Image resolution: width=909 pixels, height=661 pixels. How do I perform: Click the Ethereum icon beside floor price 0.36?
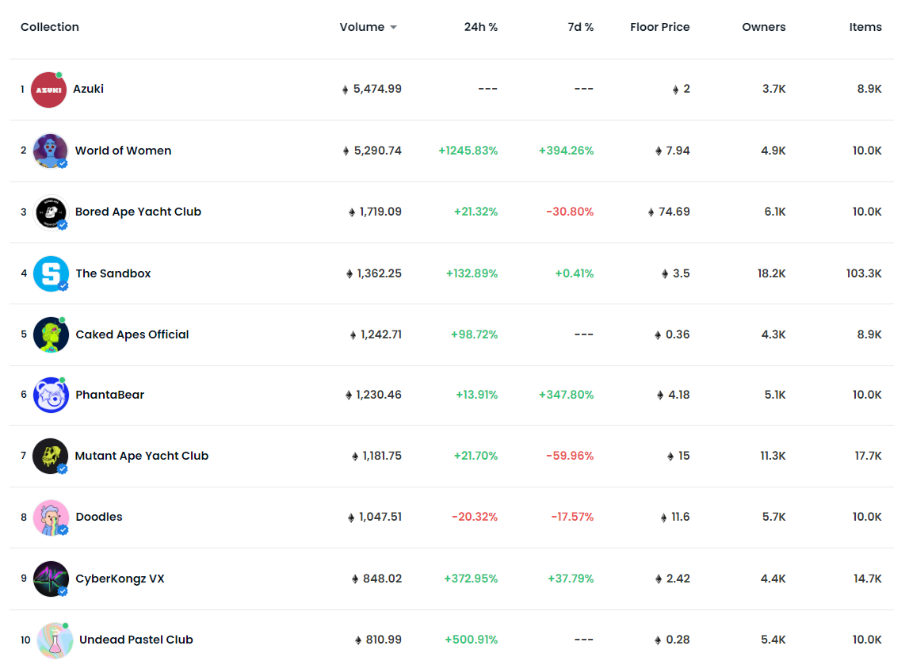[x=658, y=335]
